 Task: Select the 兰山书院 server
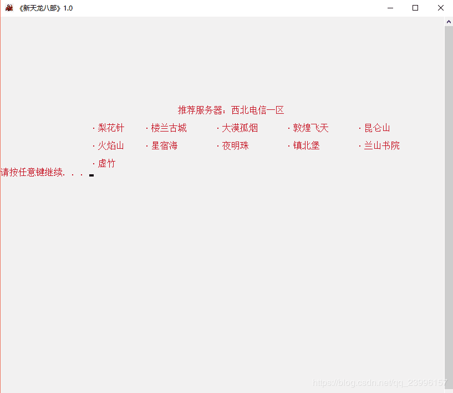(382, 145)
